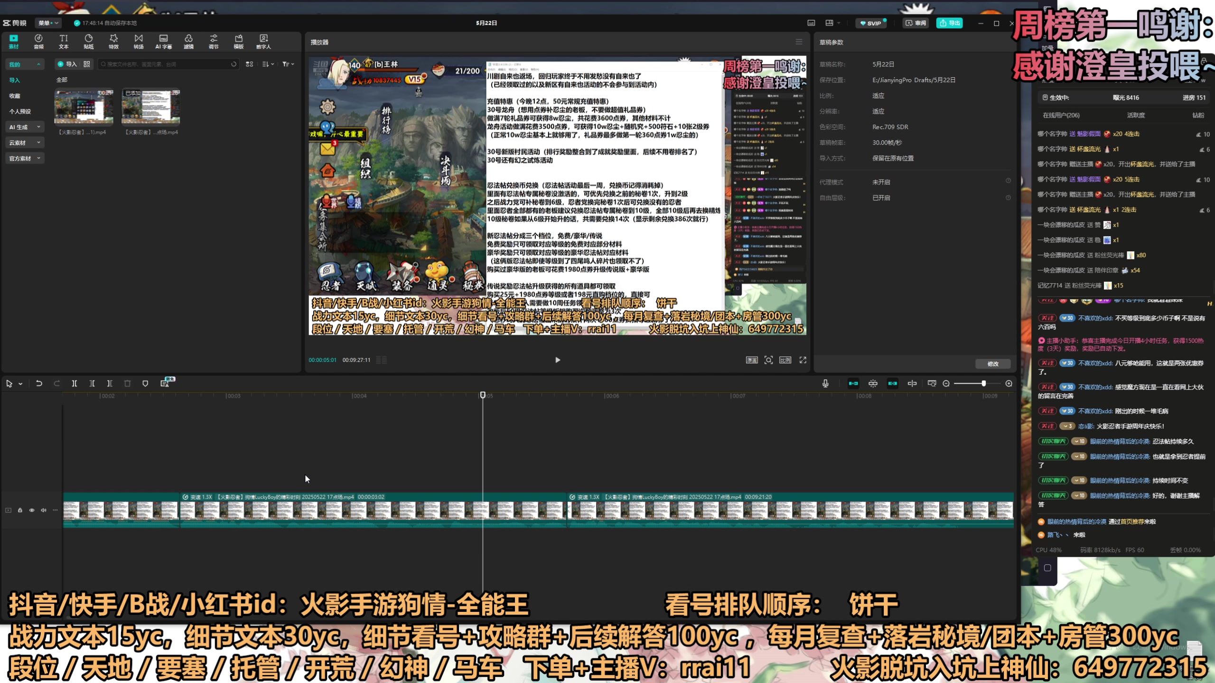Click the 导入 import button with plus
Viewport: 1215px width, 683px height.
67,64
